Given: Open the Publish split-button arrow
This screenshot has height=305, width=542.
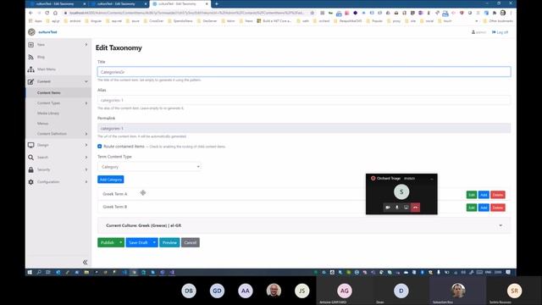Looking at the screenshot, I should 120,242.
